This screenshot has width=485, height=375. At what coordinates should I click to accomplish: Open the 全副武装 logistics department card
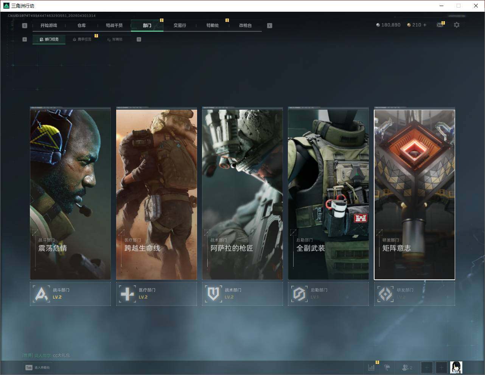[x=328, y=194]
